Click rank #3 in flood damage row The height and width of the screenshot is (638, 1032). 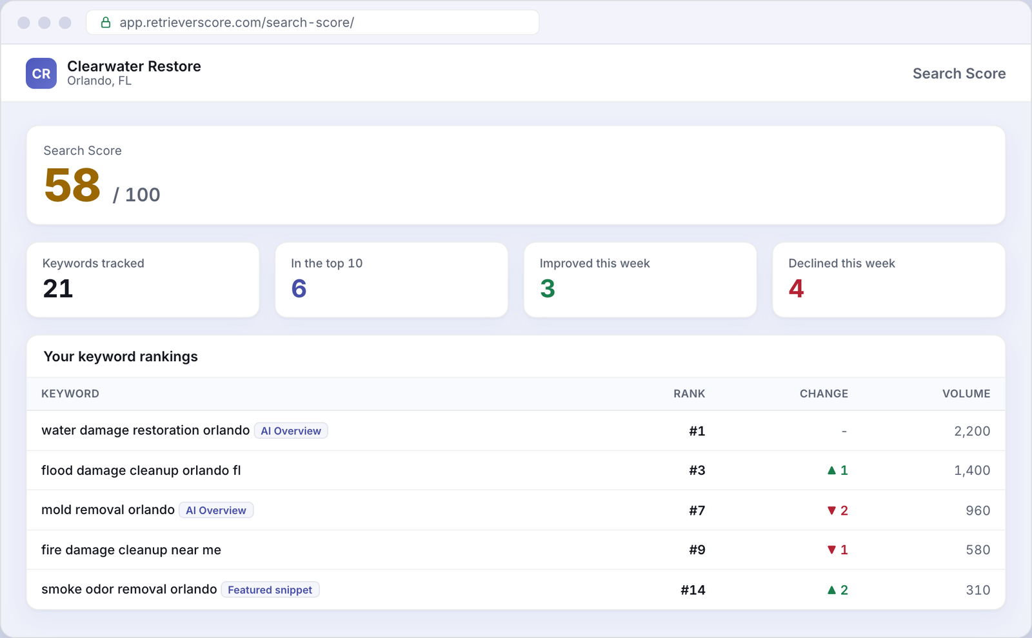(697, 470)
